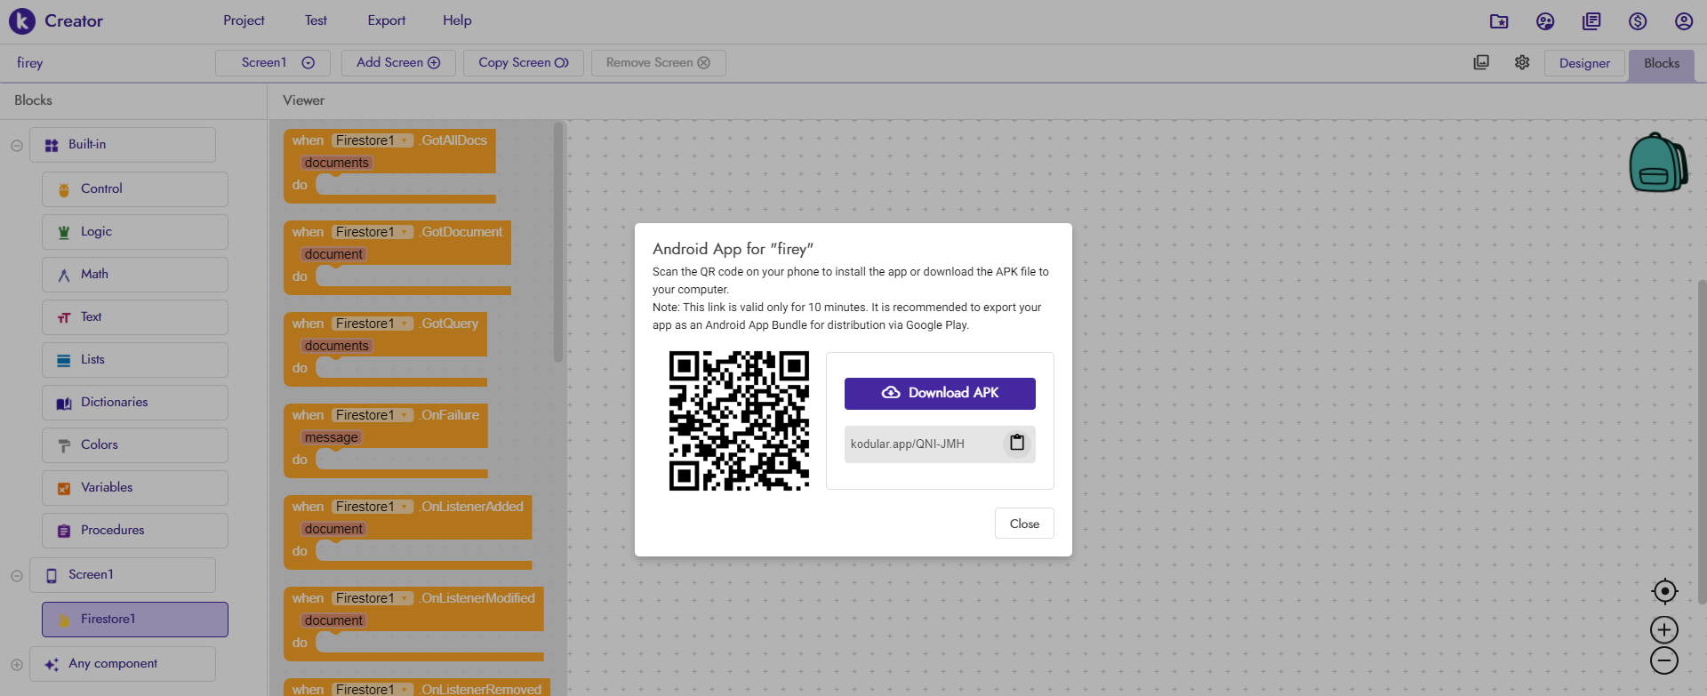
Task: Zoom out the blocks workspace
Action: [x=1664, y=661]
